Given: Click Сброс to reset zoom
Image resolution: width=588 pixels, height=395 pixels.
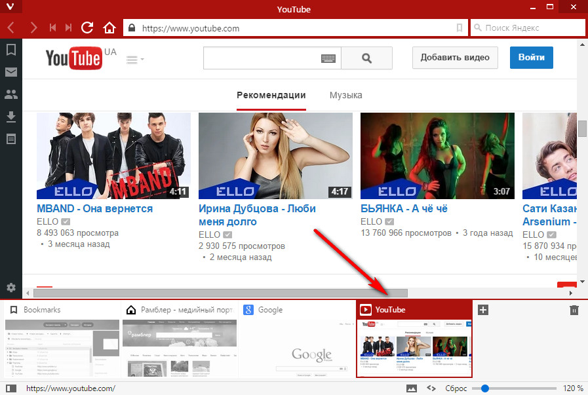Looking at the screenshot, I should 456,388.
